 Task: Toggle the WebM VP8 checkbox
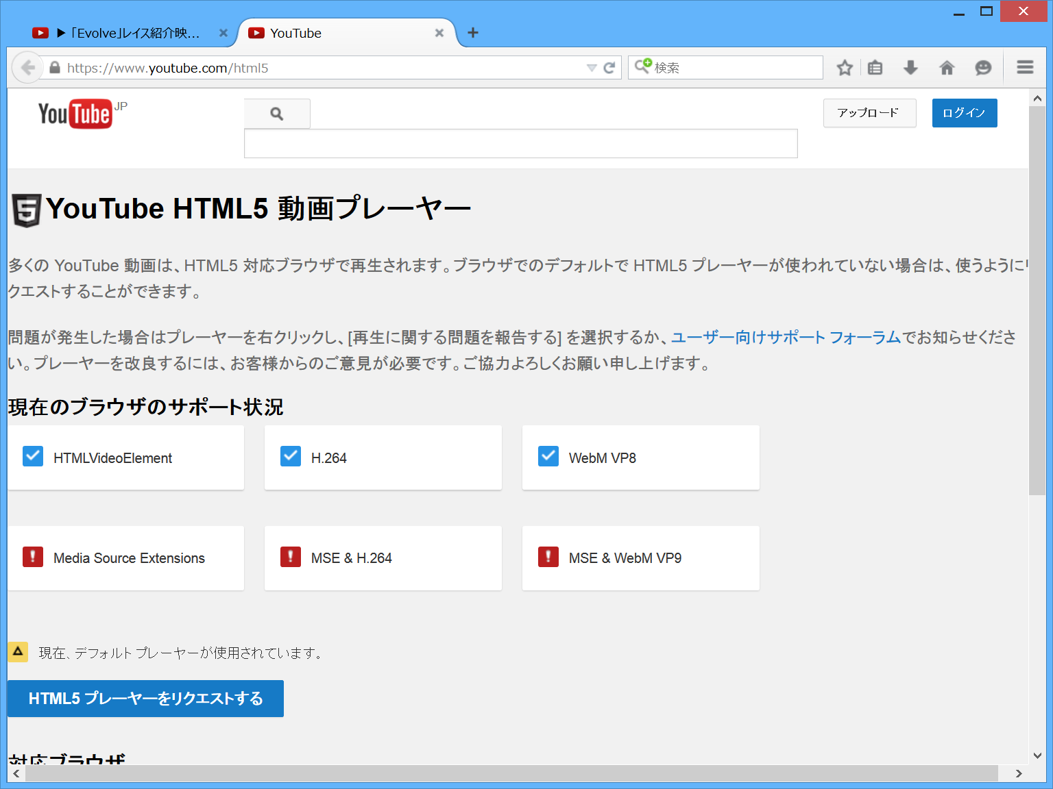point(548,456)
